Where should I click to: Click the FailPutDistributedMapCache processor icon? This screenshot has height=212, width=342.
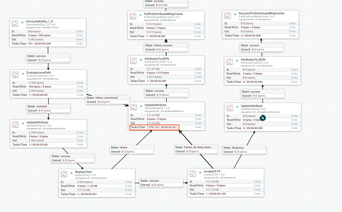coord(133,16)
